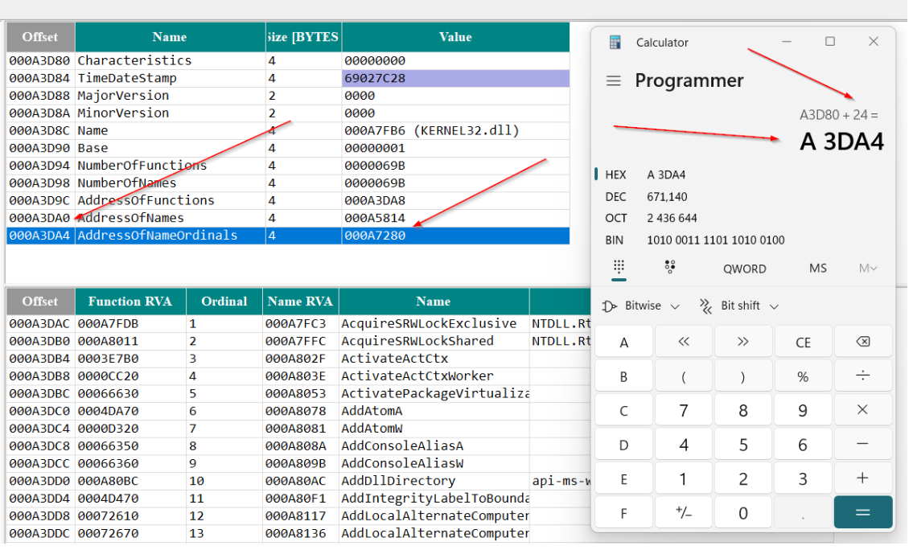Switch to DEC number base
913x550 pixels.
(616, 196)
